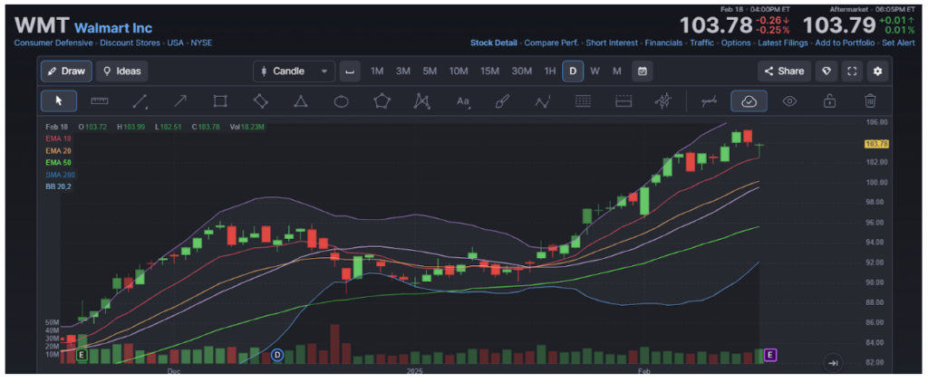Share the chart

[784, 71]
